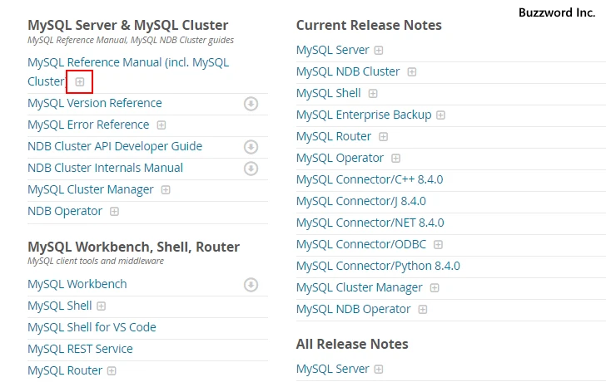Open MySQL Connector/Python 8.4.0 link
Screen dimensions: 606x382
coord(378,266)
